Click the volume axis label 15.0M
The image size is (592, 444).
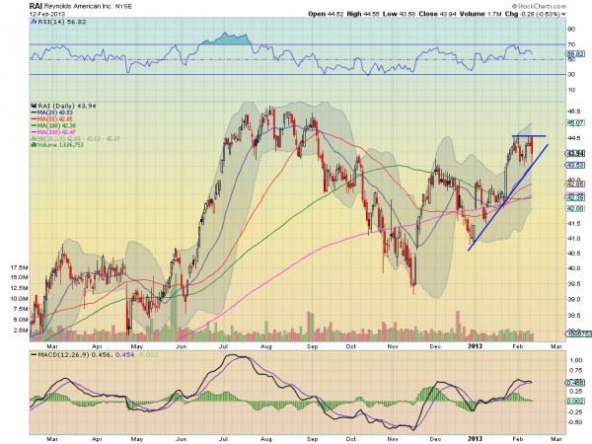point(20,277)
